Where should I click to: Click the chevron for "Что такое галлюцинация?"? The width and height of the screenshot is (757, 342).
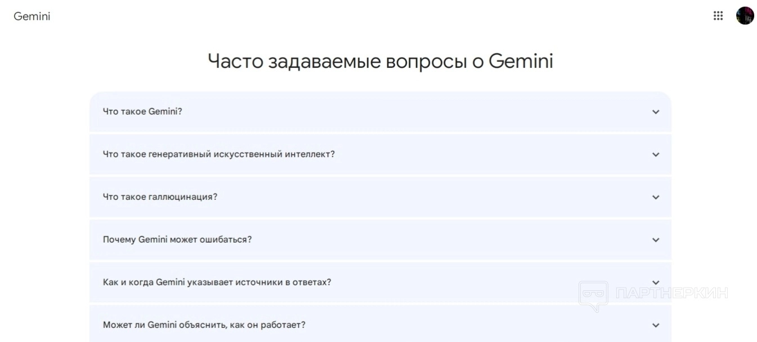click(x=655, y=197)
